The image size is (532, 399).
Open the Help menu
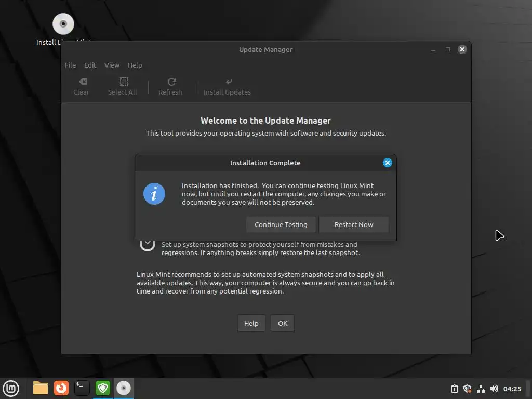135,65
